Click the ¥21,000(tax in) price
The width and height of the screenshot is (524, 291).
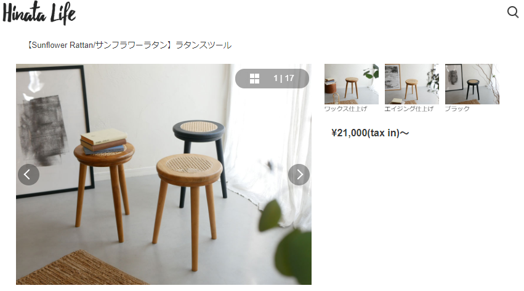coord(370,133)
